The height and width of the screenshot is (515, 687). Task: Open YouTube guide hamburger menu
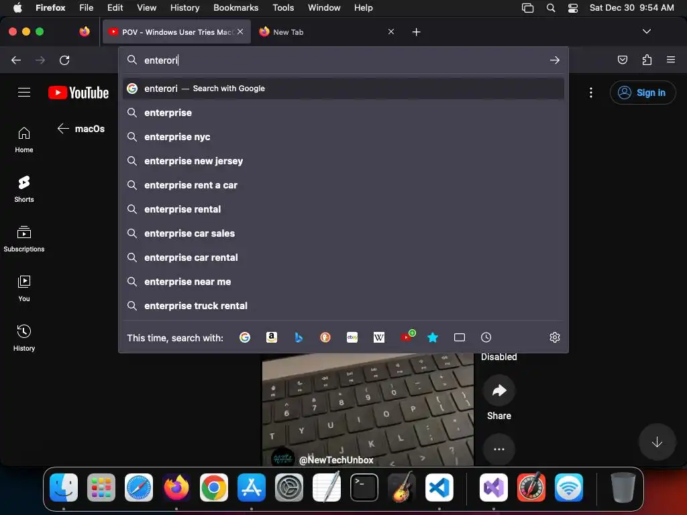24,93
